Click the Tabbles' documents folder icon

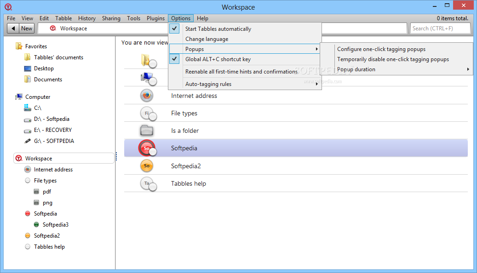[x=28, y=57]
